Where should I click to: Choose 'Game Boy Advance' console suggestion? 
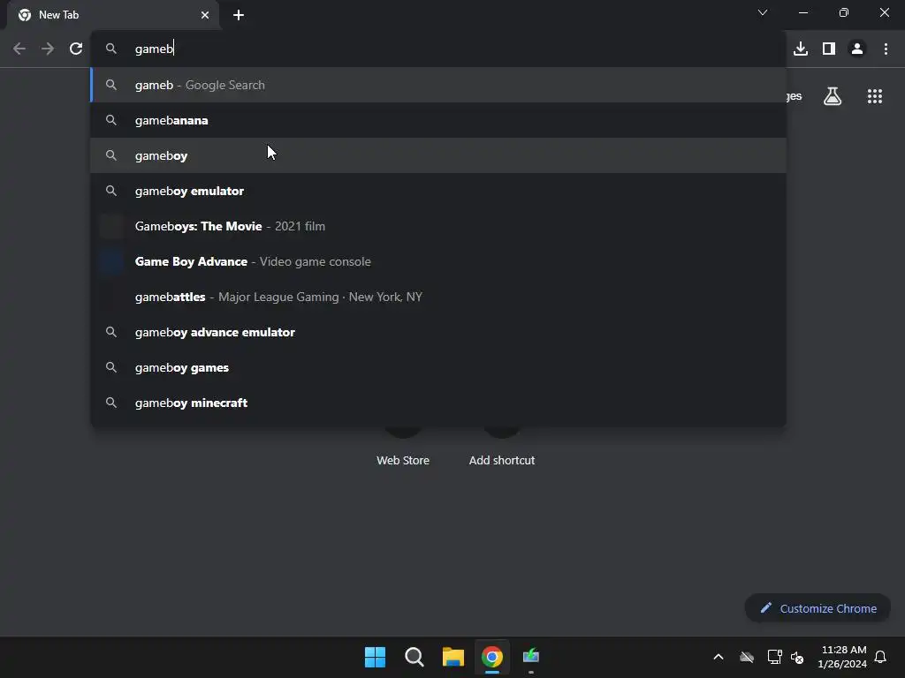pos(438,261)
